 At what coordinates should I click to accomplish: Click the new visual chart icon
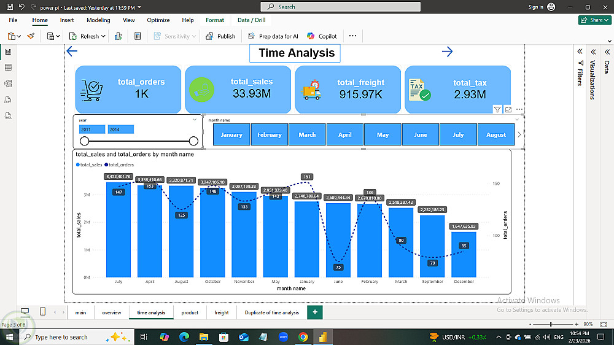(119, 36)
